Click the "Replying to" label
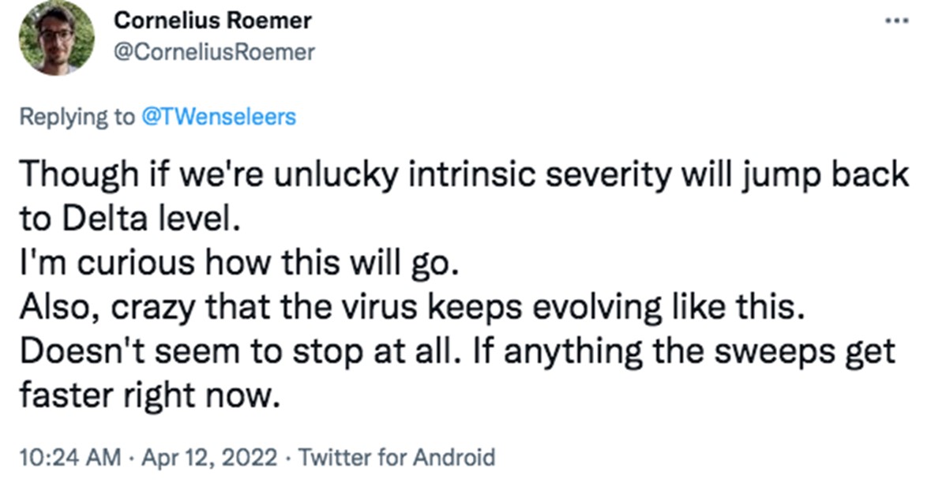 coord(77,117)
